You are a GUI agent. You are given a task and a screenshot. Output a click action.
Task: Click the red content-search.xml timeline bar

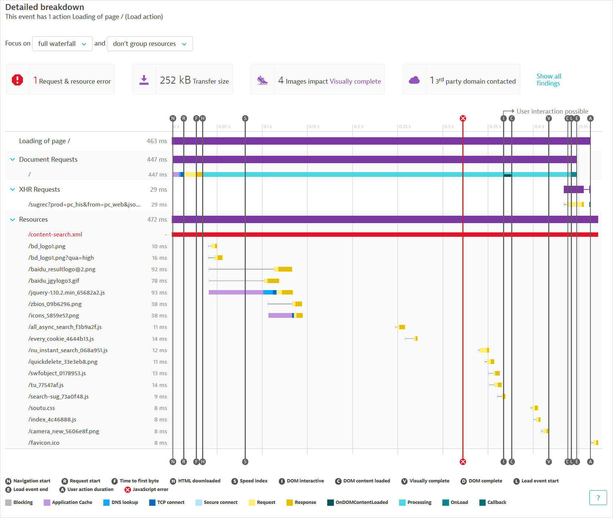click(385, 235)
